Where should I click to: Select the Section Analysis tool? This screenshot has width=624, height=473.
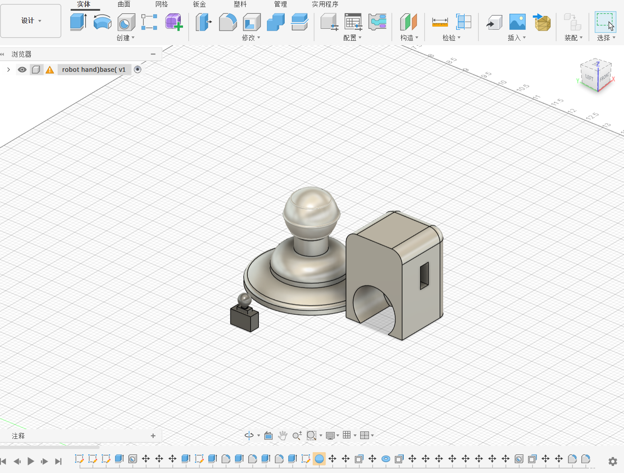tap(464, 22)
